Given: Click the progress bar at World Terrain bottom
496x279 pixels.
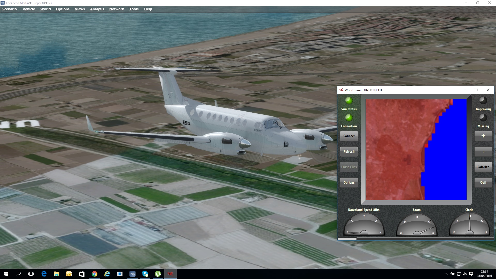Looking at the screenshot, I should [416, 239].
